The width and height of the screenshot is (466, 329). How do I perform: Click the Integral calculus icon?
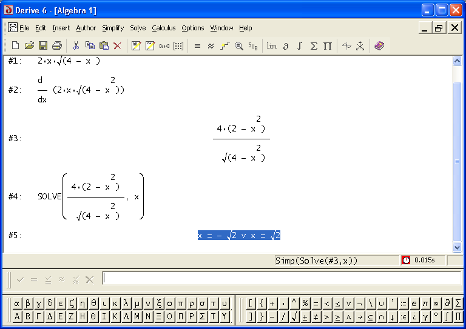(300, 45)
